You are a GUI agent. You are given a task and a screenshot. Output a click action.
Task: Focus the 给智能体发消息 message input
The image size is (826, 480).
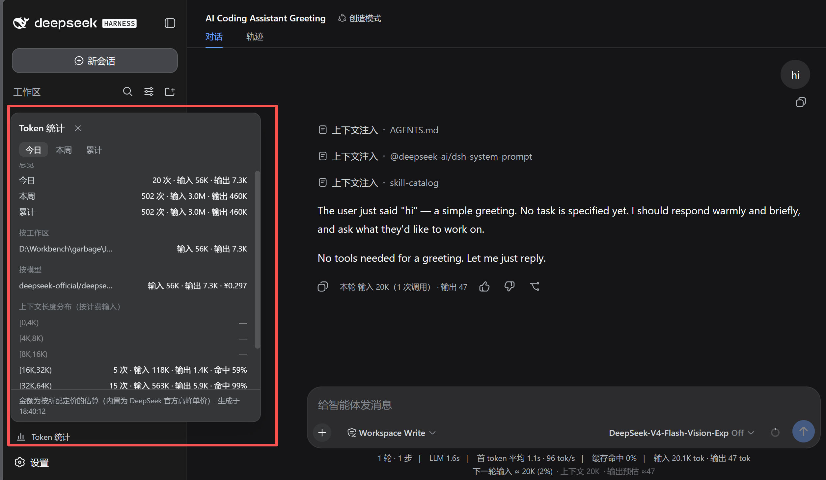point(563,405)
